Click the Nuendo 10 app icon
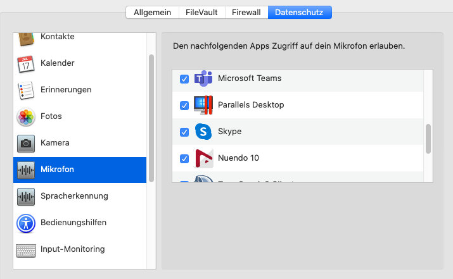The width and height of the screenshot is (453, 279). 203,158
